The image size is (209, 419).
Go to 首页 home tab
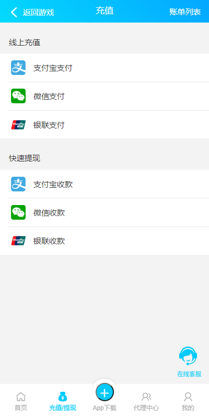point(21,401)
